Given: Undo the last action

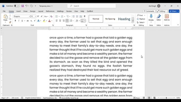Looking at the screenshot, I should [26, 6].
